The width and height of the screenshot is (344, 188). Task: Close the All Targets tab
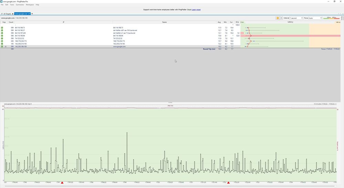pos(13,14)
